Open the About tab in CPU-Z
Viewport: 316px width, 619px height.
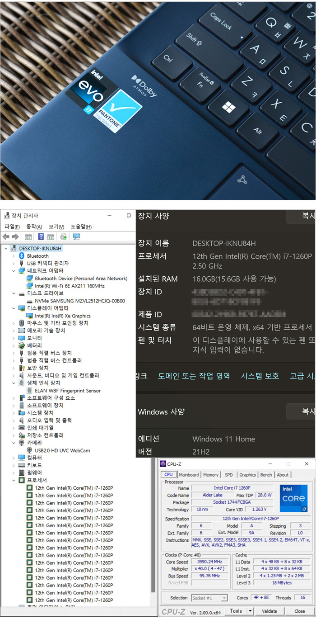coord(283,475)
